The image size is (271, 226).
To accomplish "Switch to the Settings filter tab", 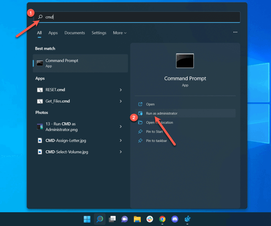I will pyautogui.click(x=99, y=33).
